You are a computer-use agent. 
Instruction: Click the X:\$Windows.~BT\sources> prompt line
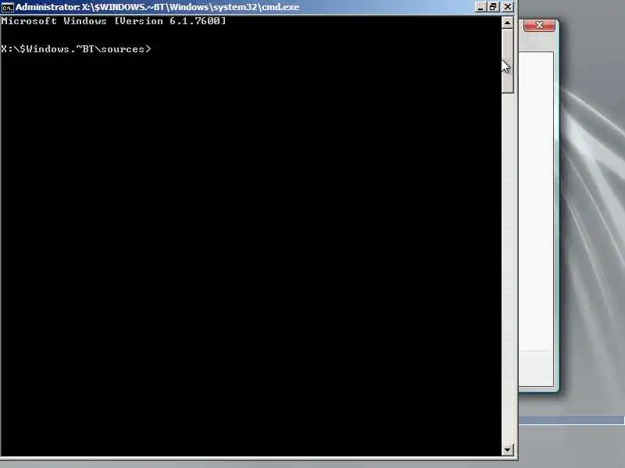coord(76,49)
